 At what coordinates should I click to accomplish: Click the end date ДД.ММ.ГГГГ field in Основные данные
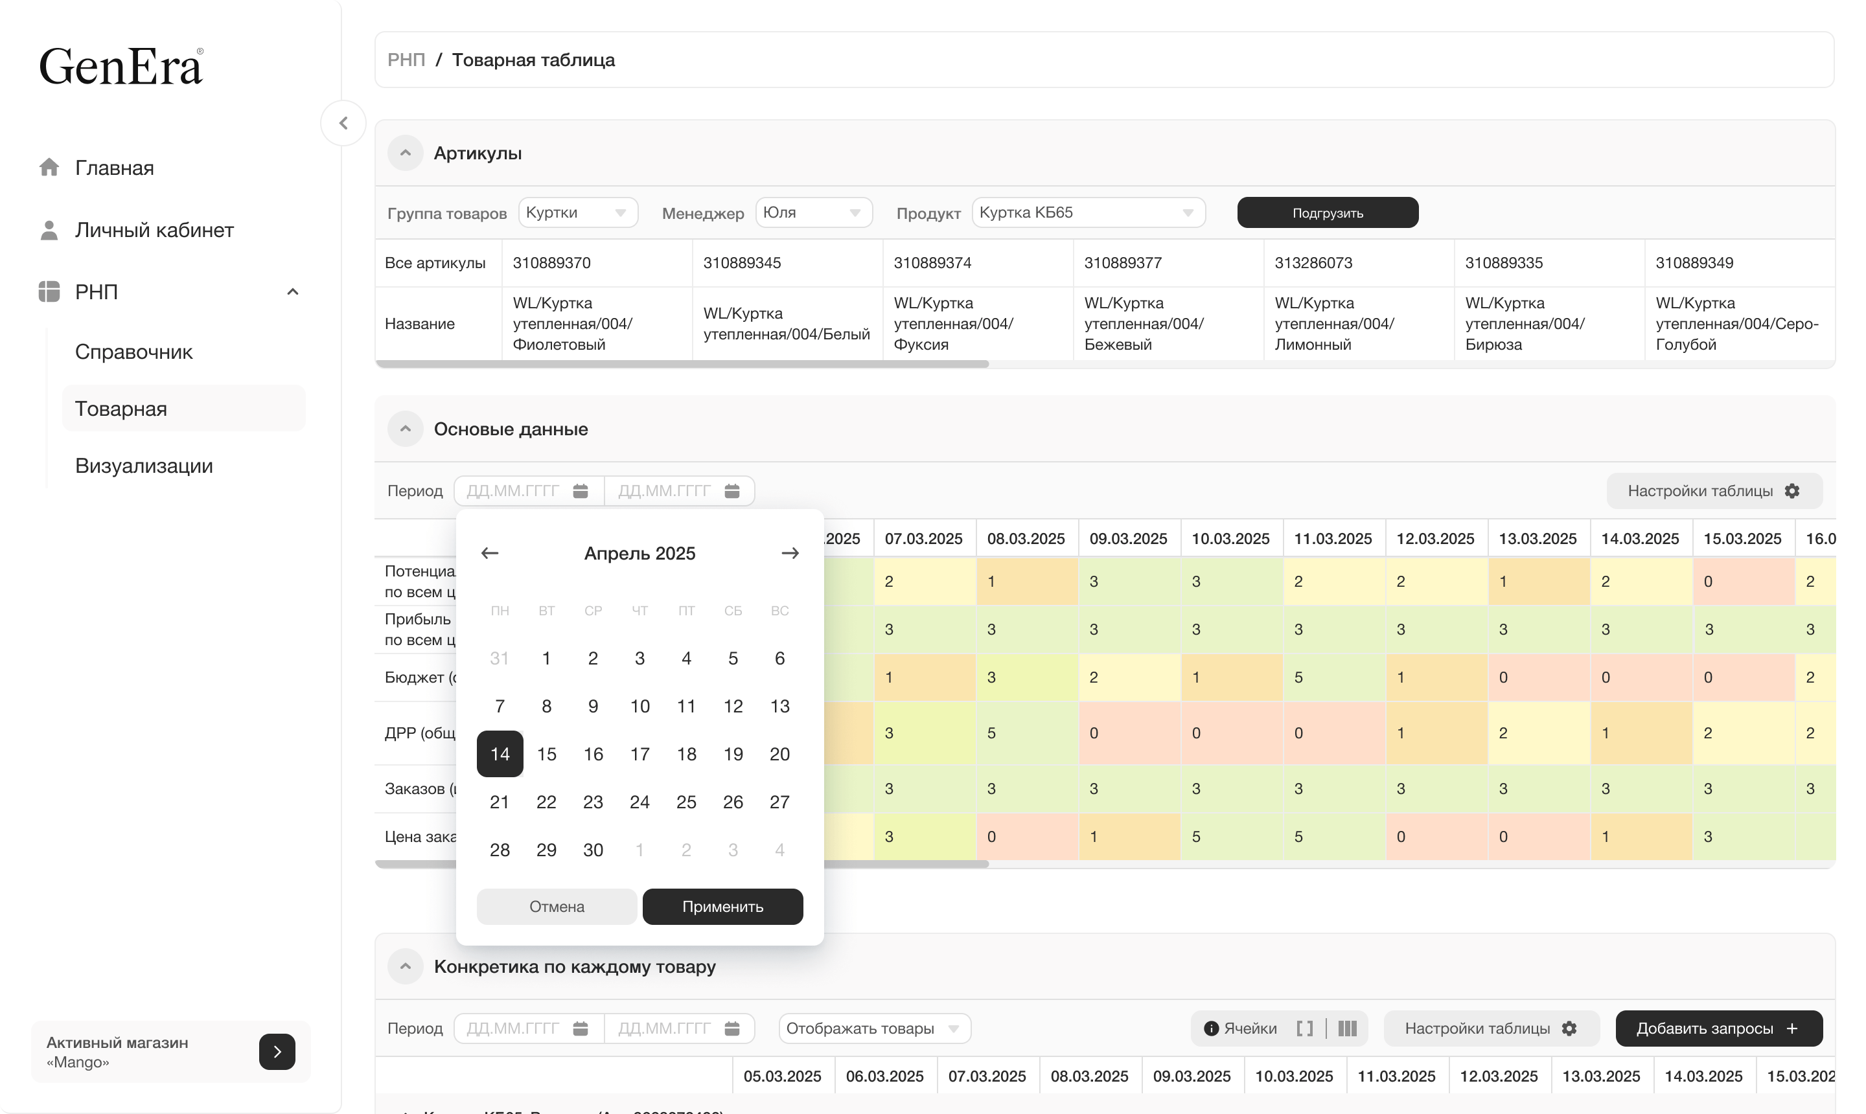680,491
